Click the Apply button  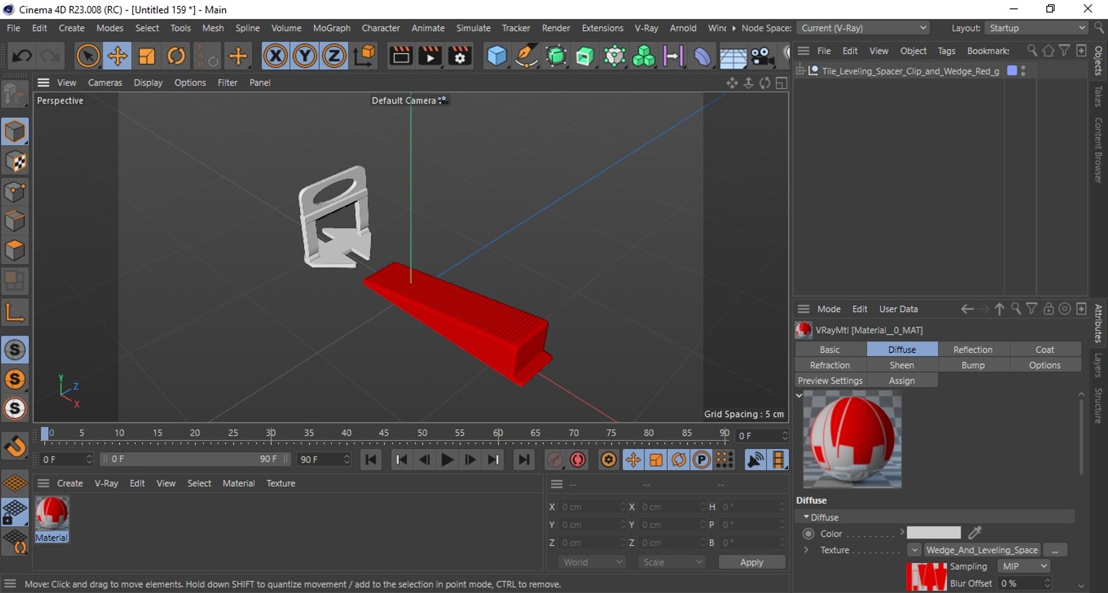point(751,562)
